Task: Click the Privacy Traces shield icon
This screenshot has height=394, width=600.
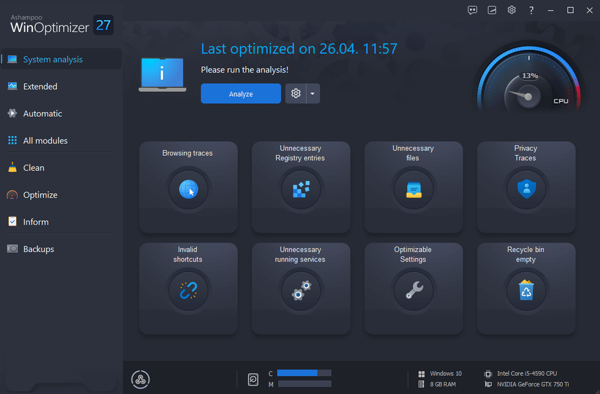Action: (526, 189)
